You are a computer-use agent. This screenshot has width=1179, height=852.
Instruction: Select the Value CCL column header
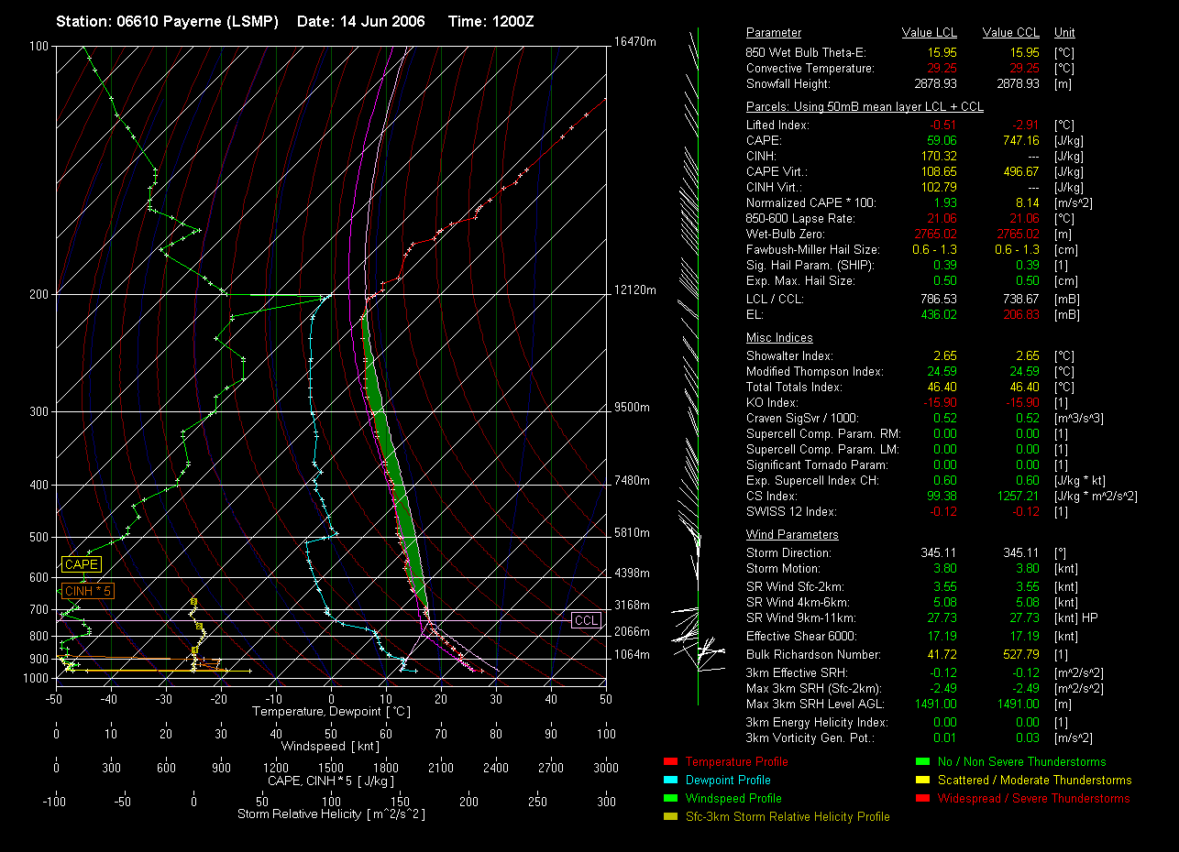coord(1010,33)
